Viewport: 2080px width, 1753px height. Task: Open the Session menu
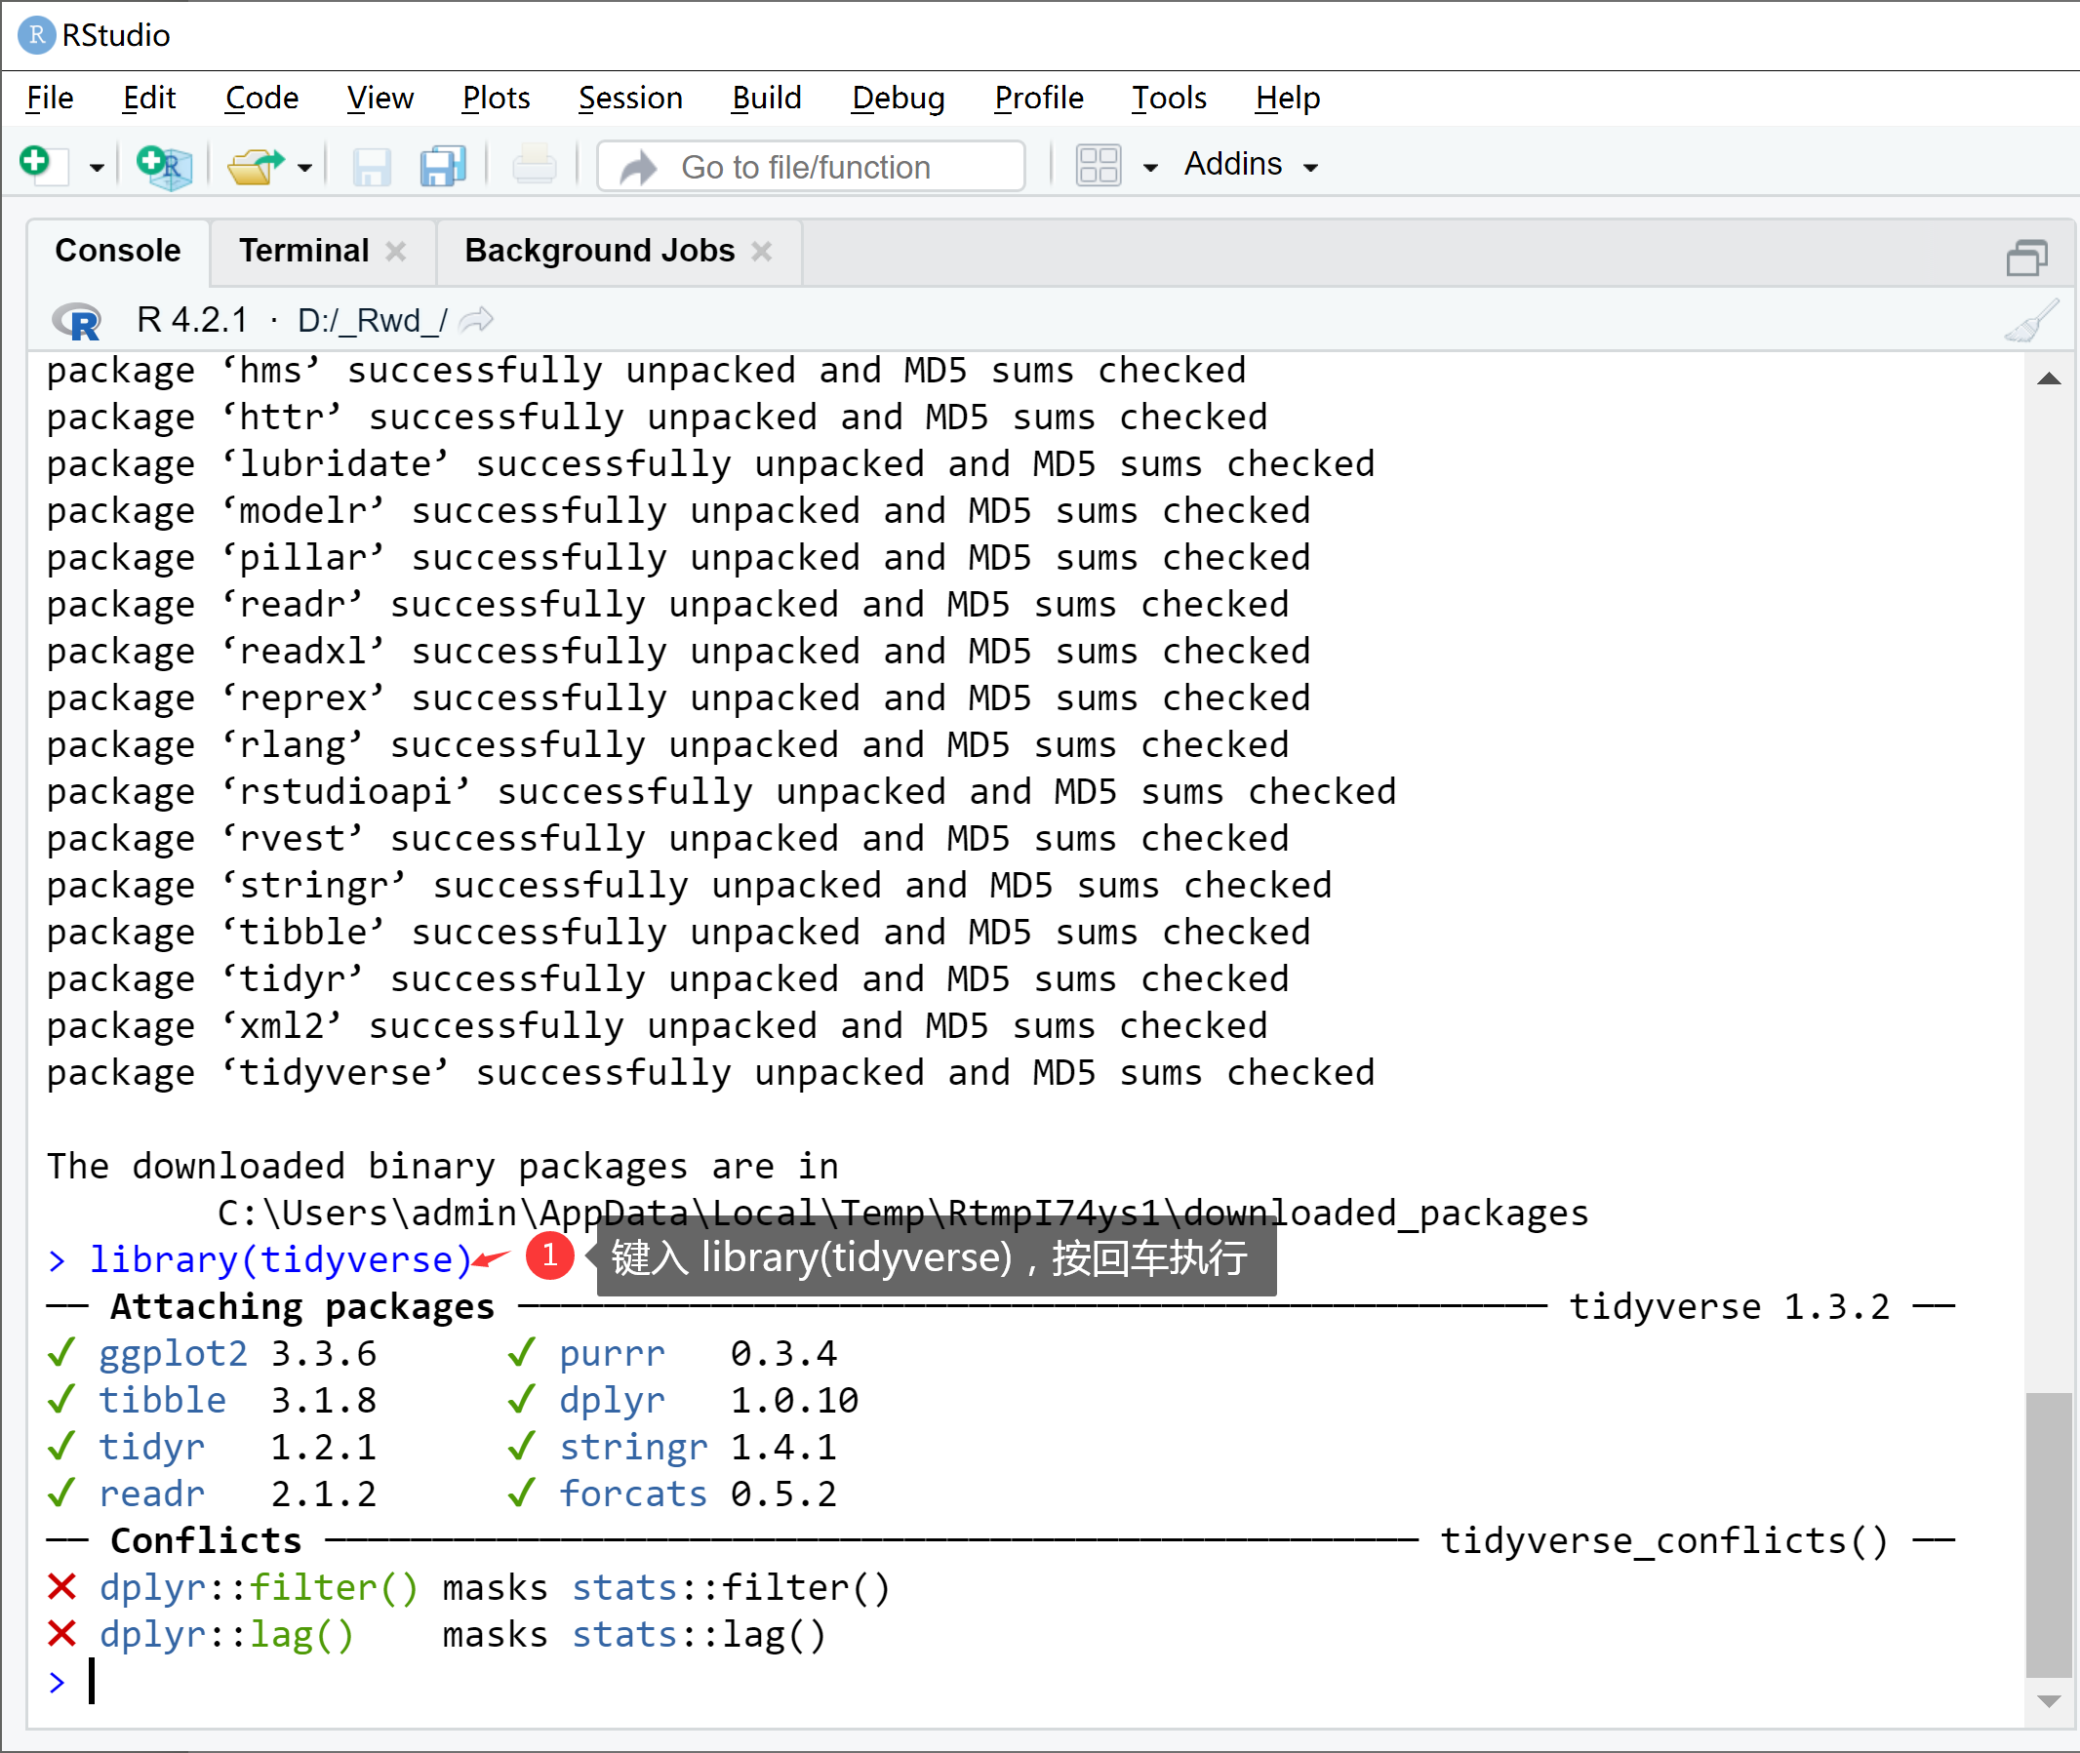coord(630,98)
